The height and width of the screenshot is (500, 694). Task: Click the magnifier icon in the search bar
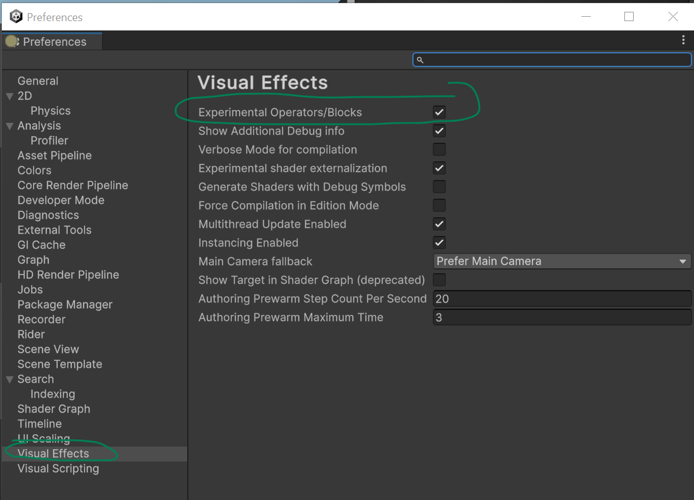[420, 59]
